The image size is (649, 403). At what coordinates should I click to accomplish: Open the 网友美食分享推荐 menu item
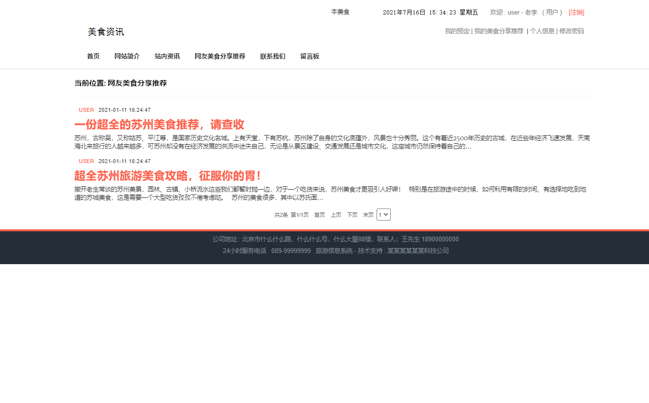tap(220, 56)
